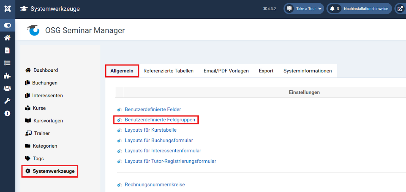Screen dimensions: 406x192
Task: Open the Systeminformationen tab
Action: tap(308, 71)
